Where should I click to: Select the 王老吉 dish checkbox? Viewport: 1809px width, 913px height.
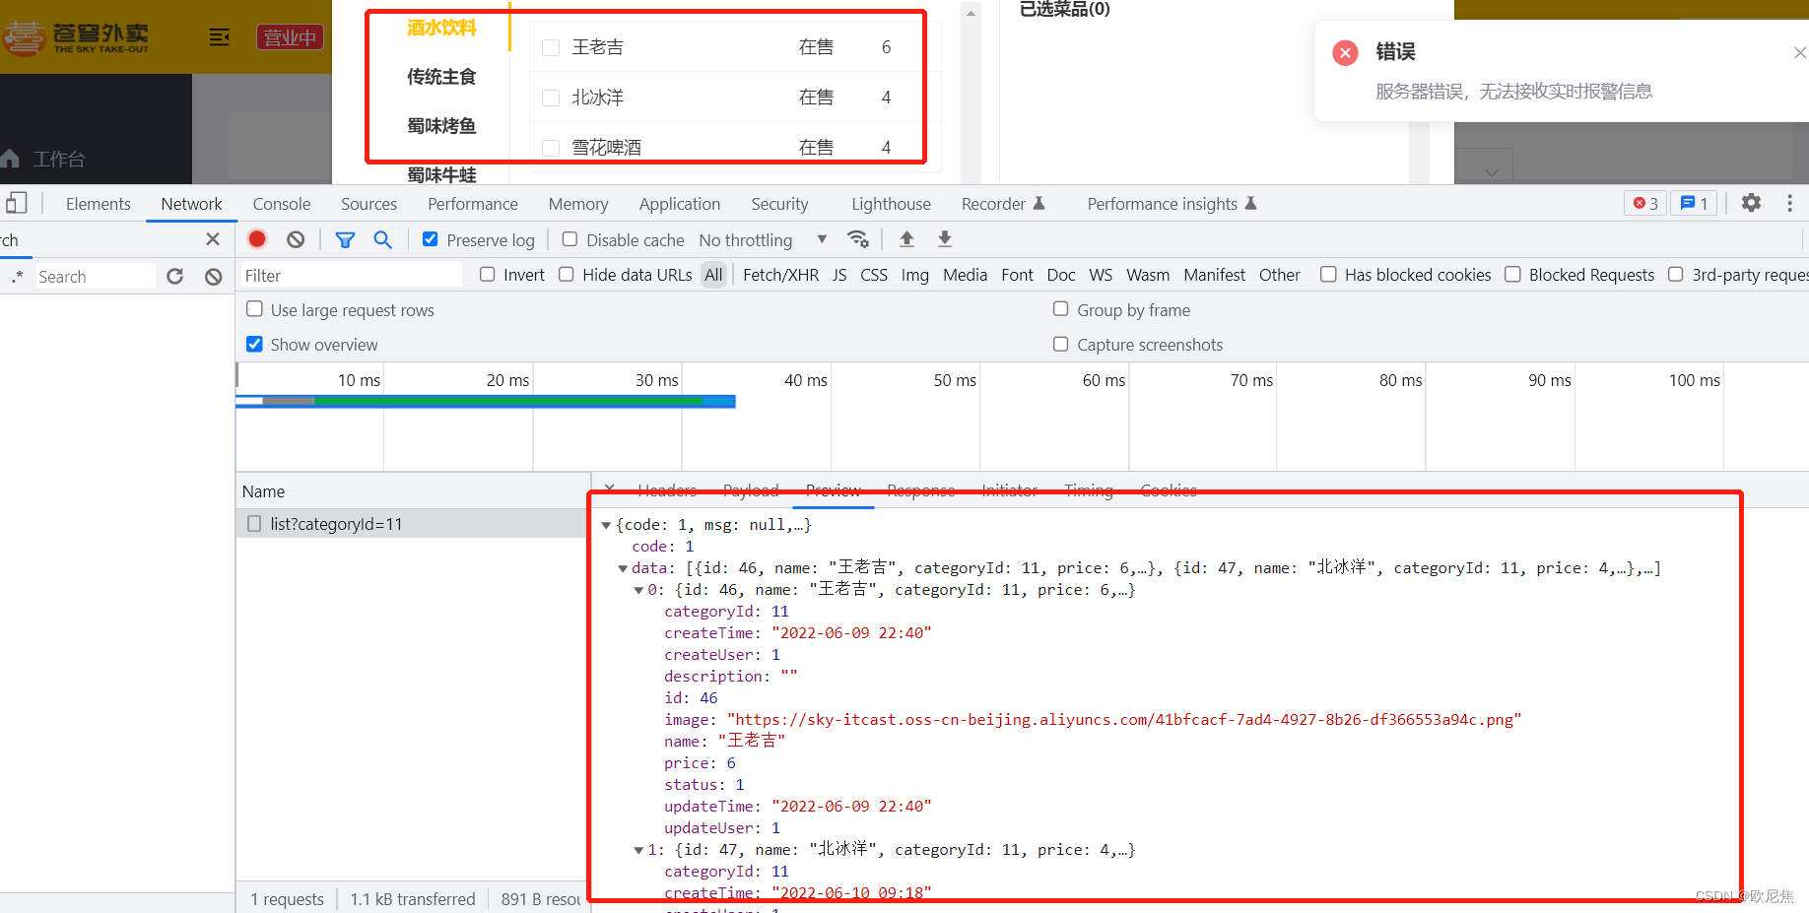[551, 47]
